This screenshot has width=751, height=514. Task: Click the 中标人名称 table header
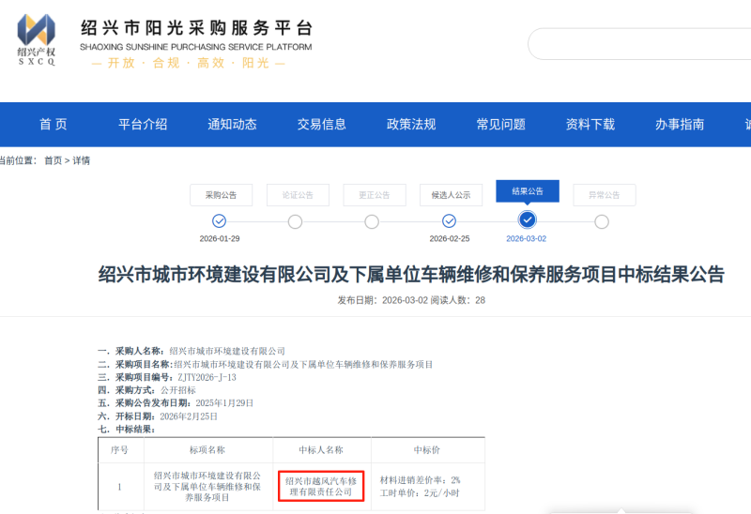tap(321, 450)
